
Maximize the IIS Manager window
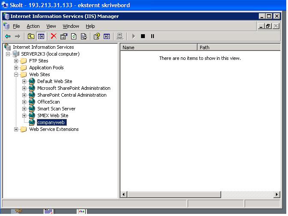[269, 16]
